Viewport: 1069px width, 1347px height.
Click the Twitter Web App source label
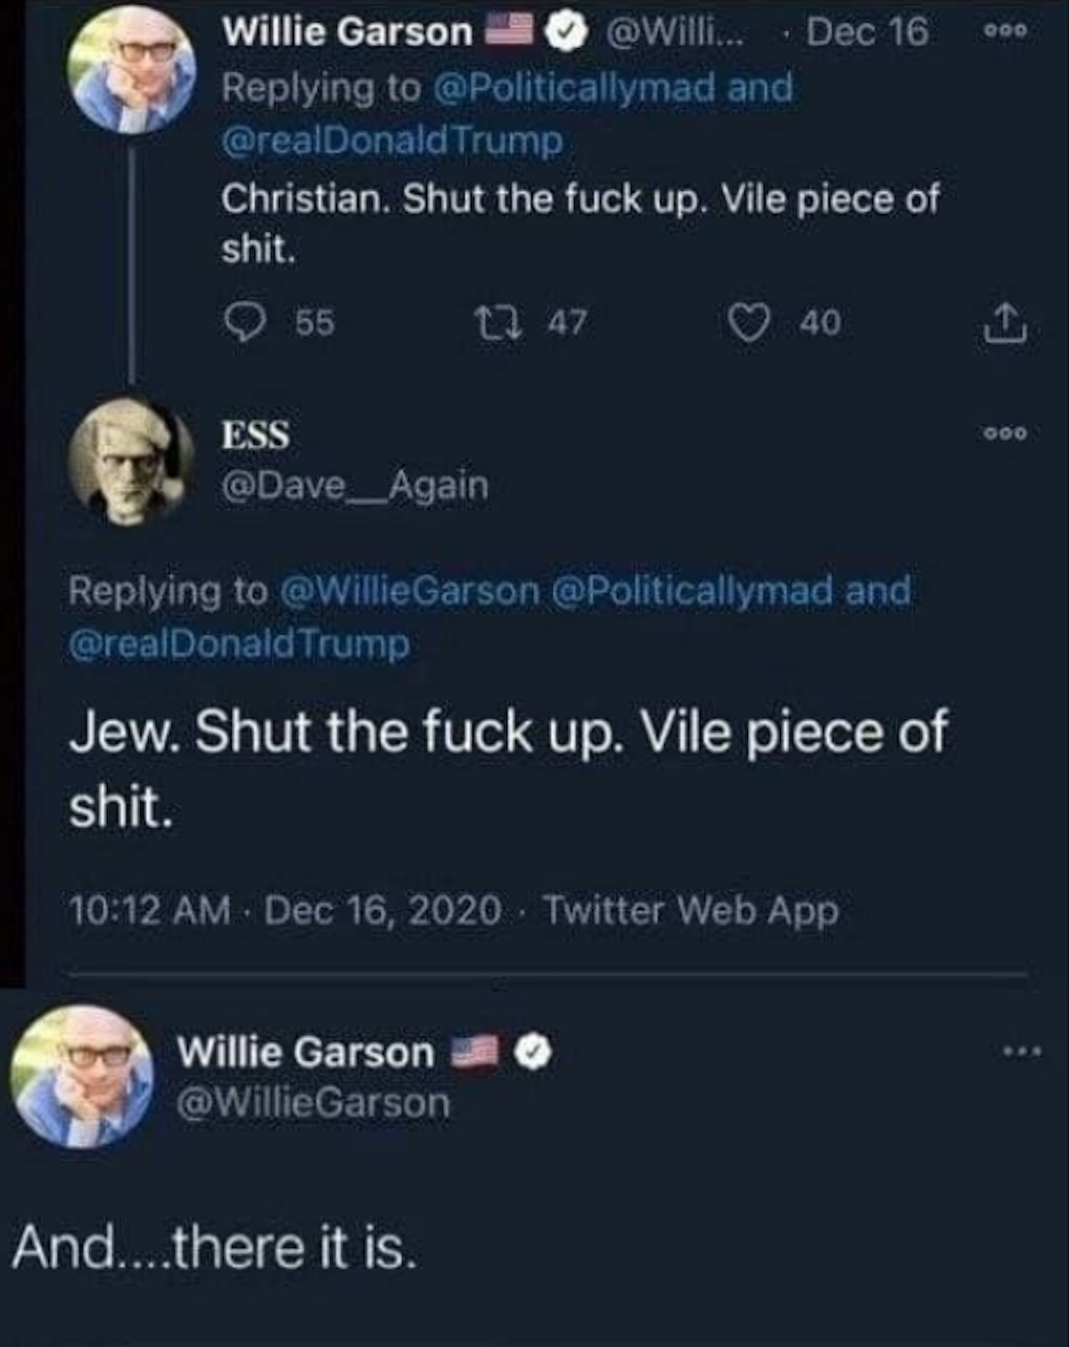[691, 910]
